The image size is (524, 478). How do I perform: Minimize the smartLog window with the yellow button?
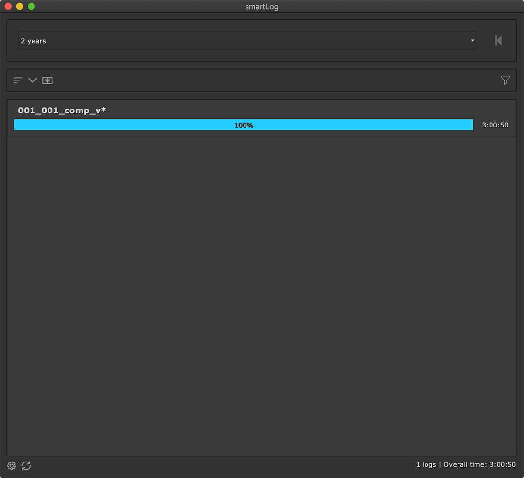[20, 7]
